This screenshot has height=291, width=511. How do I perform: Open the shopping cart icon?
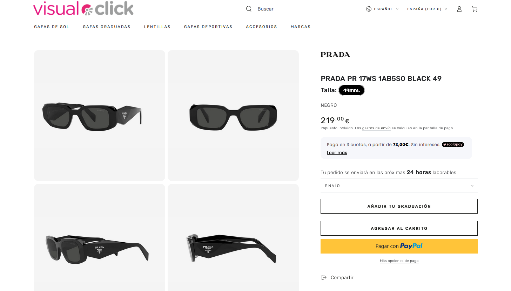click(475, 9)
